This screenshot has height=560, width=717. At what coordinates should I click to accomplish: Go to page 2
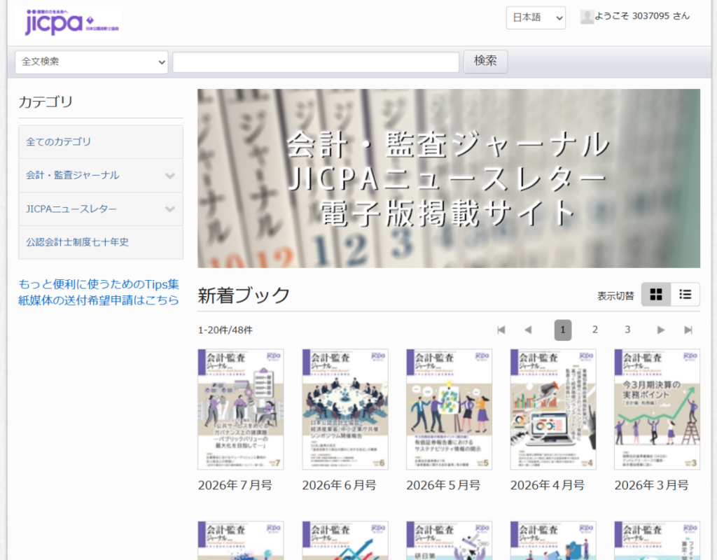(595, 330)
